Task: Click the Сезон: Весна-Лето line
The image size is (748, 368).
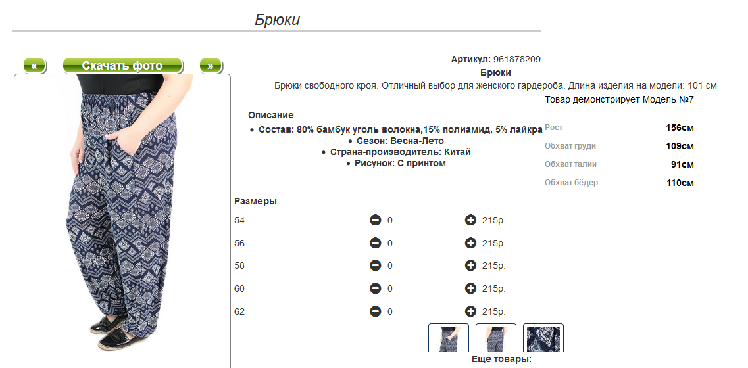Action: pyautogui.click(x=400, y=141)
